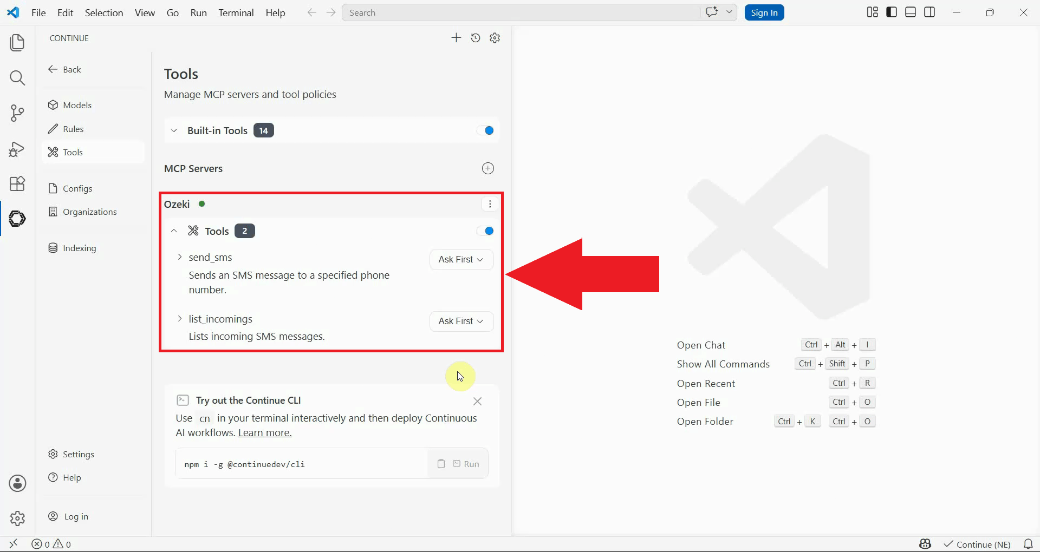
Task: Open the Search view in activity bar
Action: click(17, 78)
